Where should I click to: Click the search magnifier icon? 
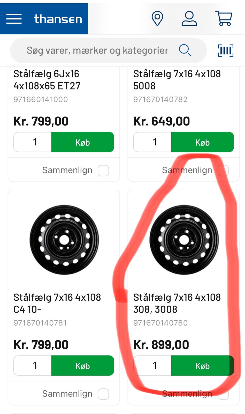(185, 50)
